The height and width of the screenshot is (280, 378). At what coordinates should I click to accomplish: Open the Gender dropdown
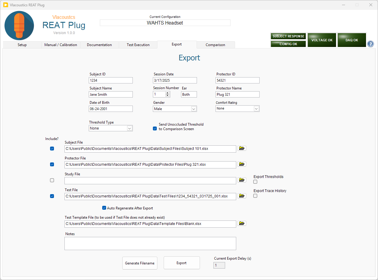194,109
